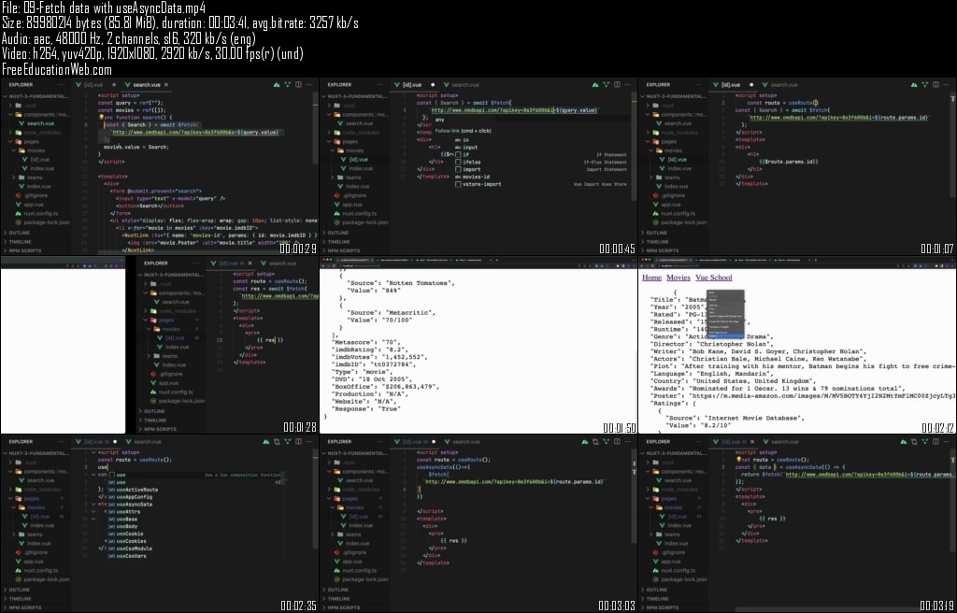This screenshot has width=957, height=613.
Task: Click the "Metascore": "70" line, 00:01:50 frame
Action: (365, 343)
